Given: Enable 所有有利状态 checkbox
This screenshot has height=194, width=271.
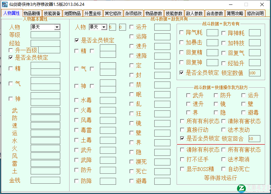Looking at the screenshot, I should (182, 121).
